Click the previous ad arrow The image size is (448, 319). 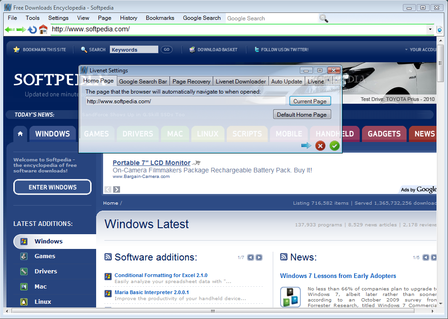(x=108, y=189)
